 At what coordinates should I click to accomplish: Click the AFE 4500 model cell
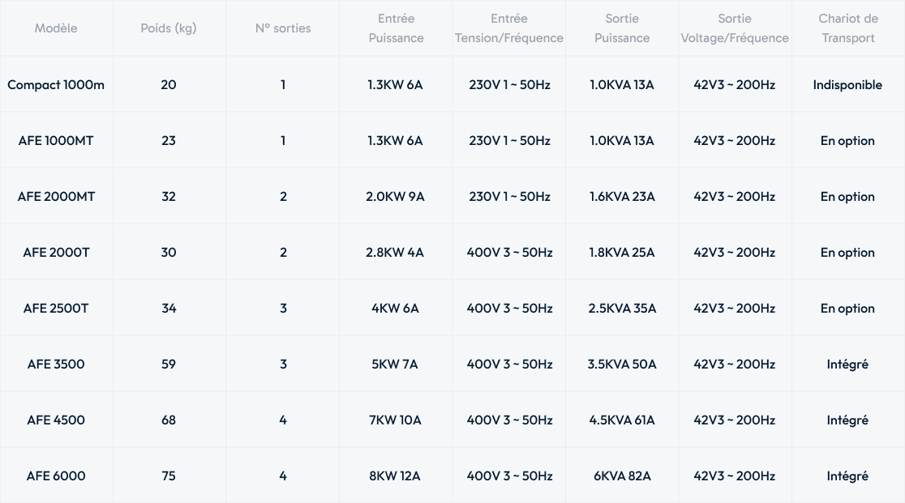56,420
